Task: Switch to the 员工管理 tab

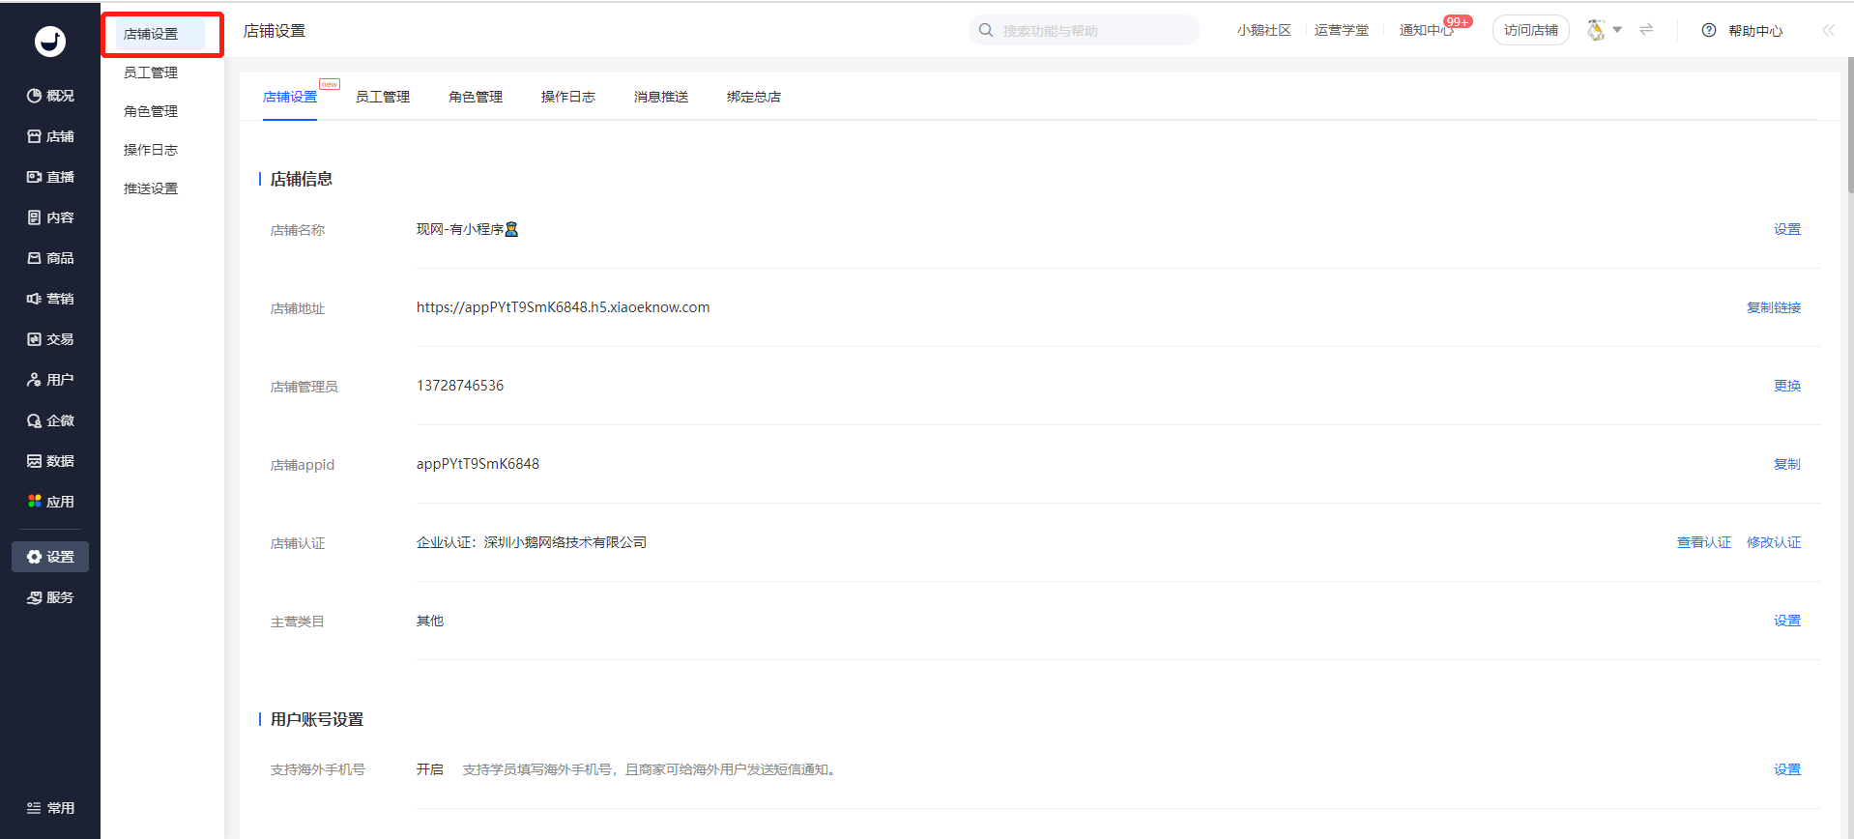Action: 383,97
